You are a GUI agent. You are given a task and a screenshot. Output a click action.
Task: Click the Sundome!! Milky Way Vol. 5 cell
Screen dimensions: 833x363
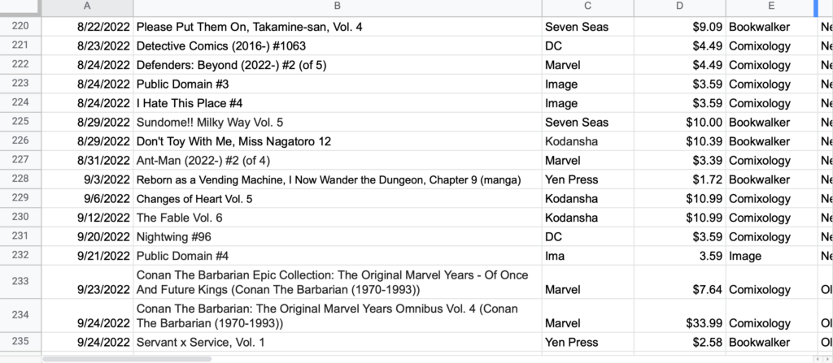(338, 123)
